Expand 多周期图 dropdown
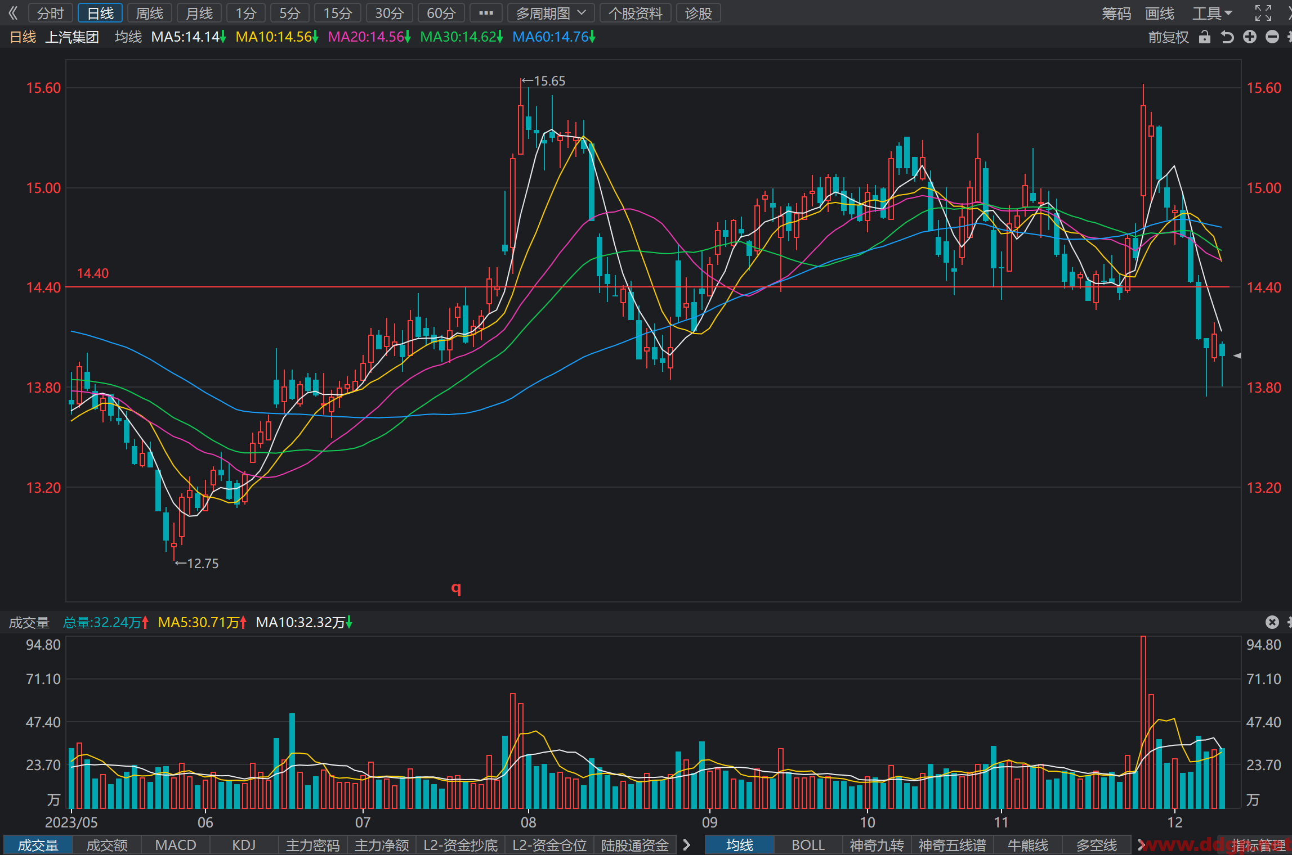The width and height of the screenshot is (1292, 855). 551,13
